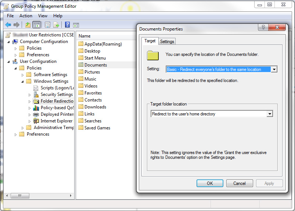
Task: Expand the Internet Explorer node
Action: point(29,121)
